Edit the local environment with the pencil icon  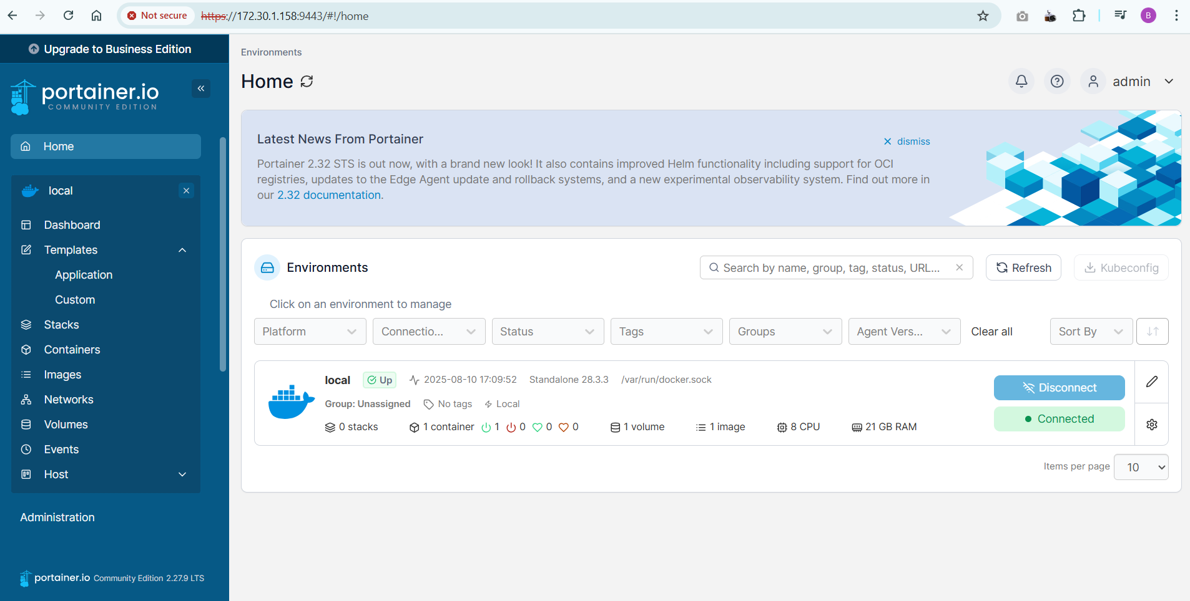(1152, 382)
